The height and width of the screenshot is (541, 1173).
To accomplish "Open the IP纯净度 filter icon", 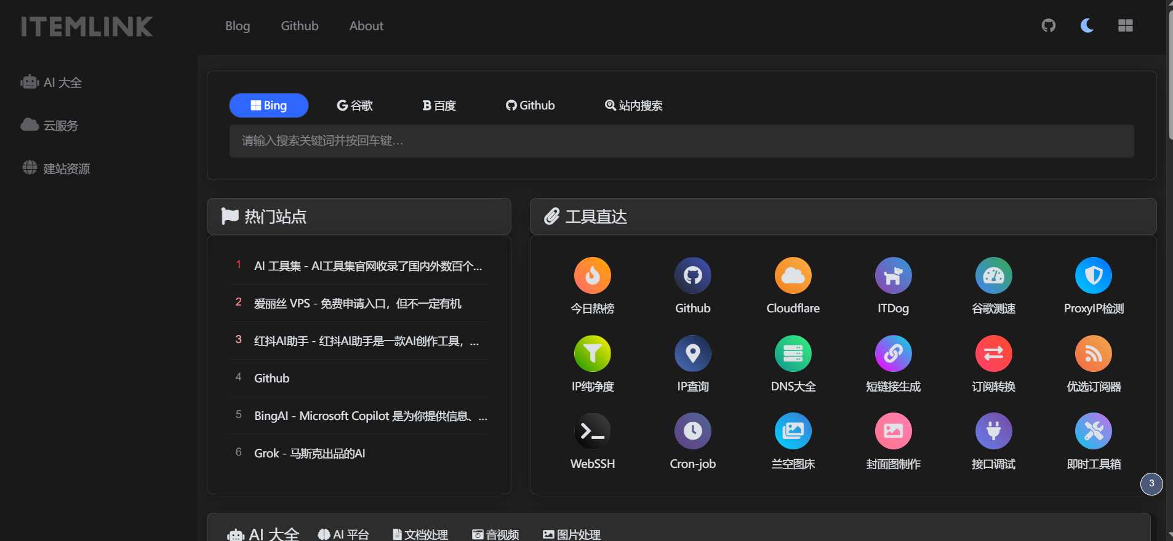I will tap(593, 353).
